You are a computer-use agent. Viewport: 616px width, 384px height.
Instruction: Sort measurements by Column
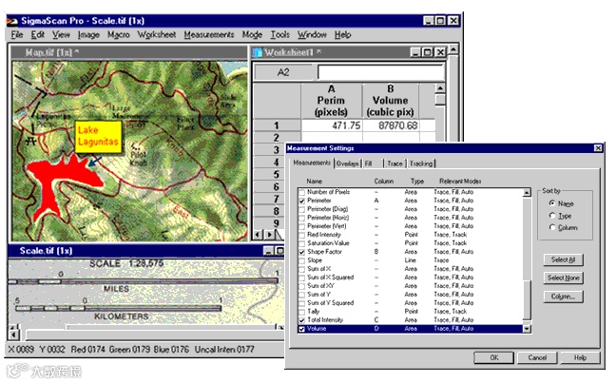pos(552,227)
